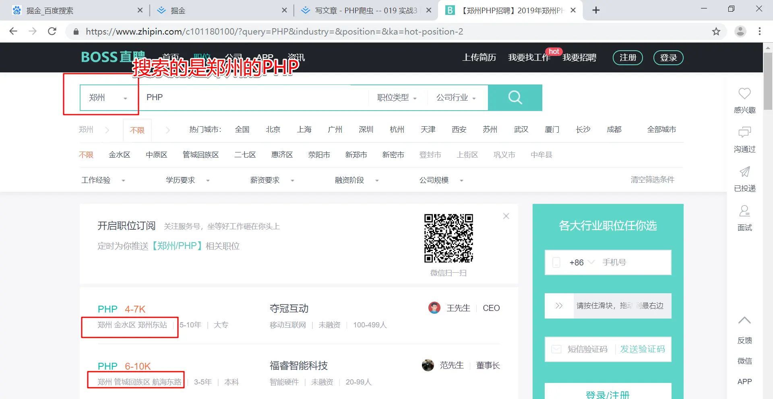Open 夺冠互动 company page
This screenshot has width=773, height=399.
(x=289, y=309)
